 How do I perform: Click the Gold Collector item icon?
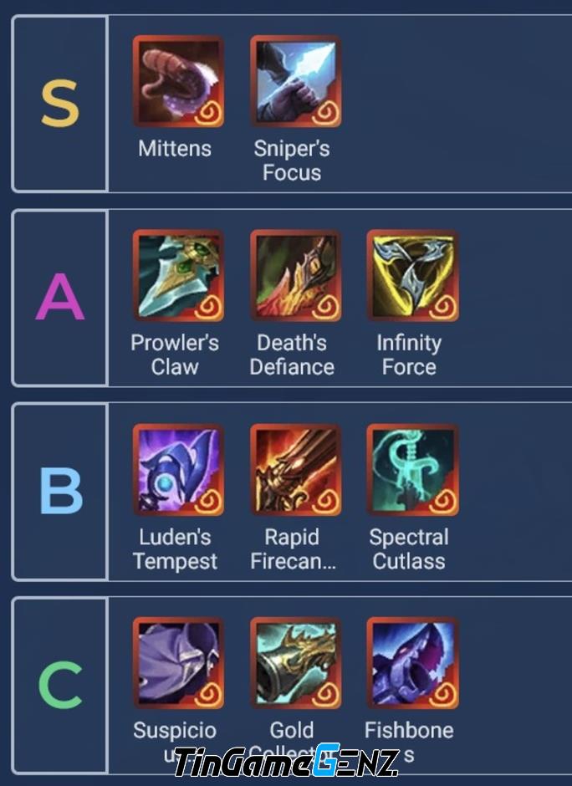(x=296, y=663)
